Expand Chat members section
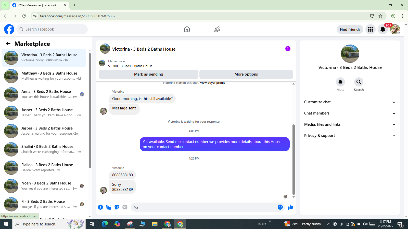 [x=350, y=113]
